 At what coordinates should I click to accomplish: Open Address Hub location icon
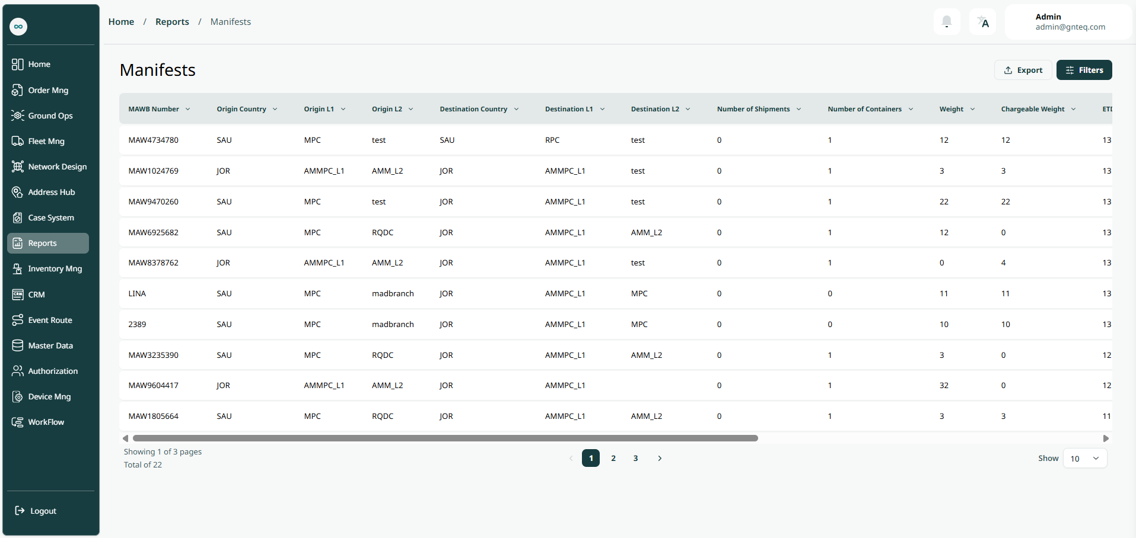(x=17, y=192)
